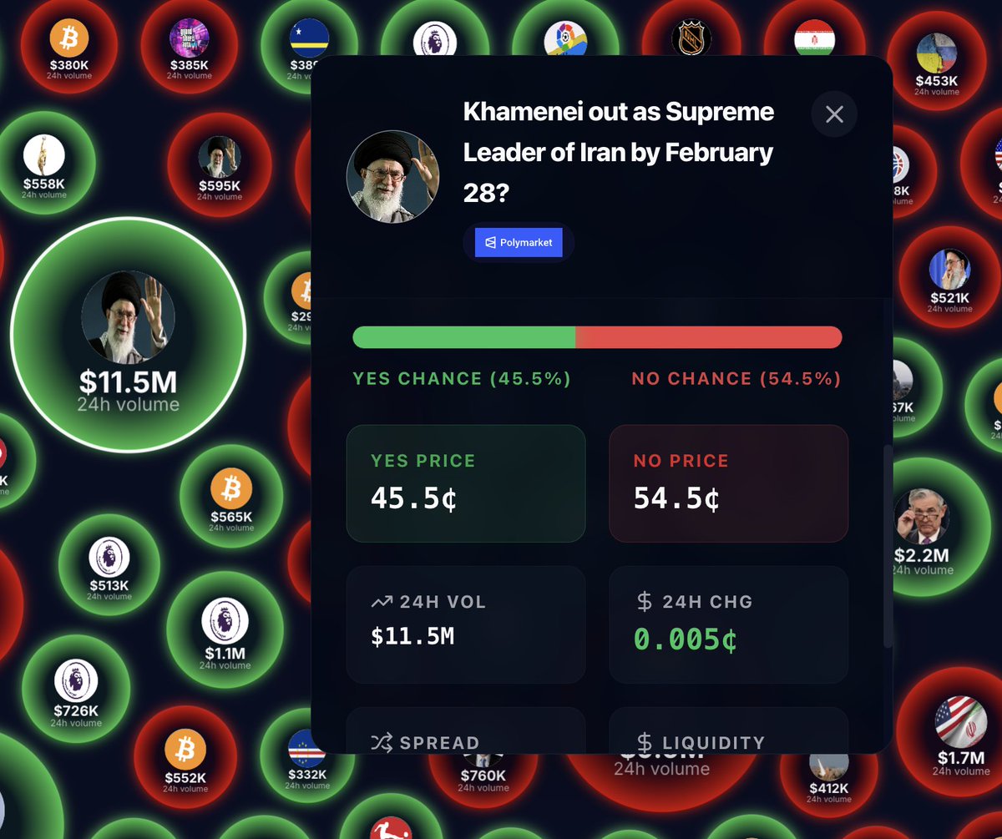Click the LIQUIDITY card heading

[x=713, y=743]
